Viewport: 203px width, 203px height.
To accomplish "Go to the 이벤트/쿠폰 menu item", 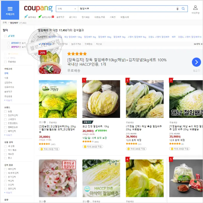I will pyautogui.click(x=100, y=17).
